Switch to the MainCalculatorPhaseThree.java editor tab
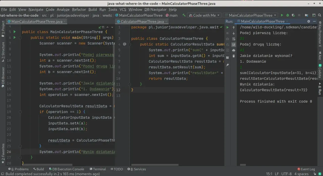This screenshot has width=323, height=176. [x=37, y=21]
